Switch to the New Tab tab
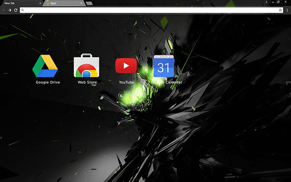 point(18,3)
